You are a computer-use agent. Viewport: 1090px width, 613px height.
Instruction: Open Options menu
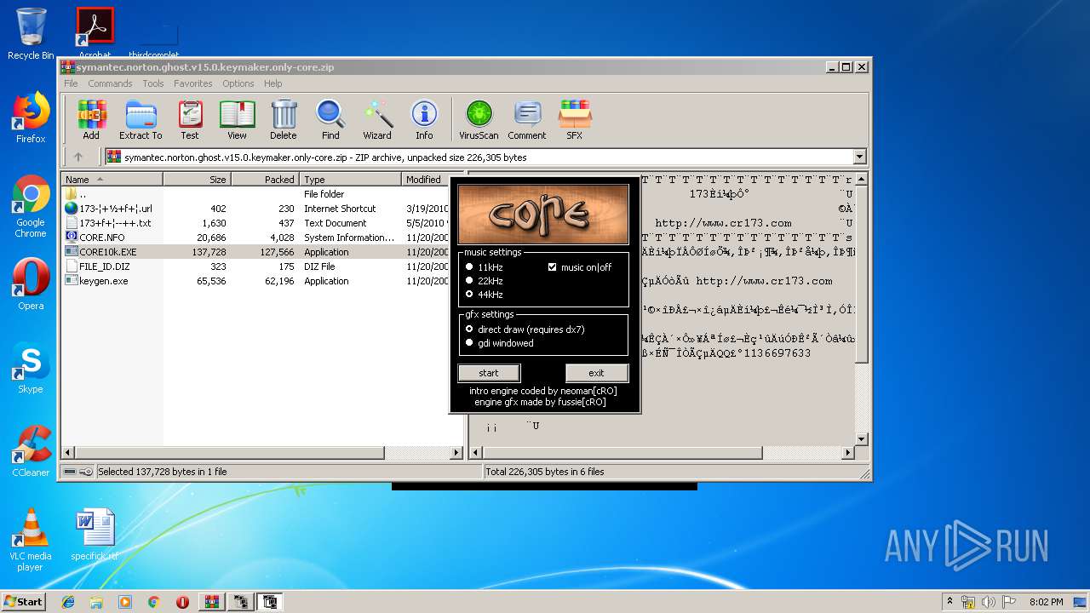(x=238, y=83)
